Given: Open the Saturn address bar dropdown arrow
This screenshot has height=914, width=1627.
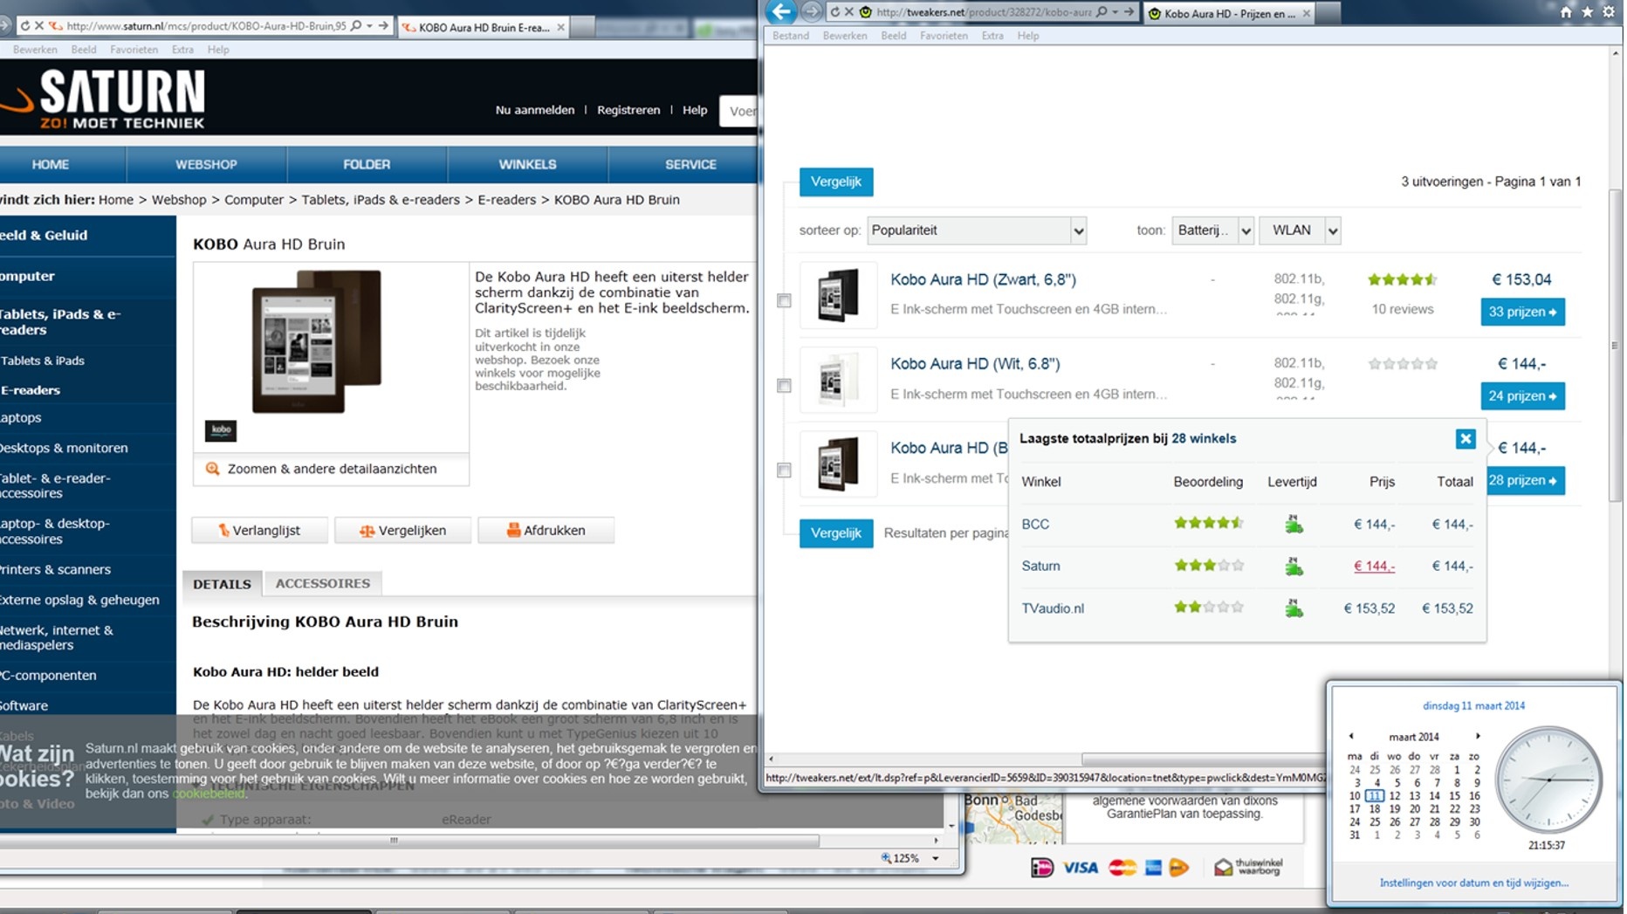Looking at the screenshot, I should pyautogui.click(x=369, y=26).
